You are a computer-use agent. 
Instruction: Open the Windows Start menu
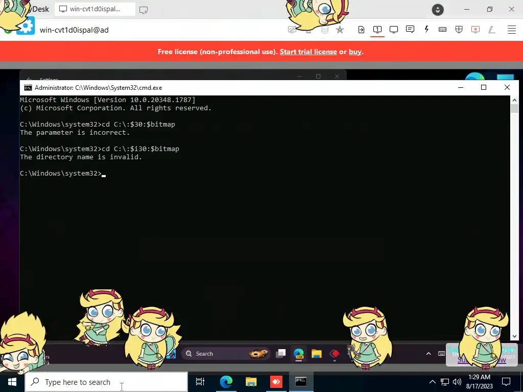[x=12, y=382]
